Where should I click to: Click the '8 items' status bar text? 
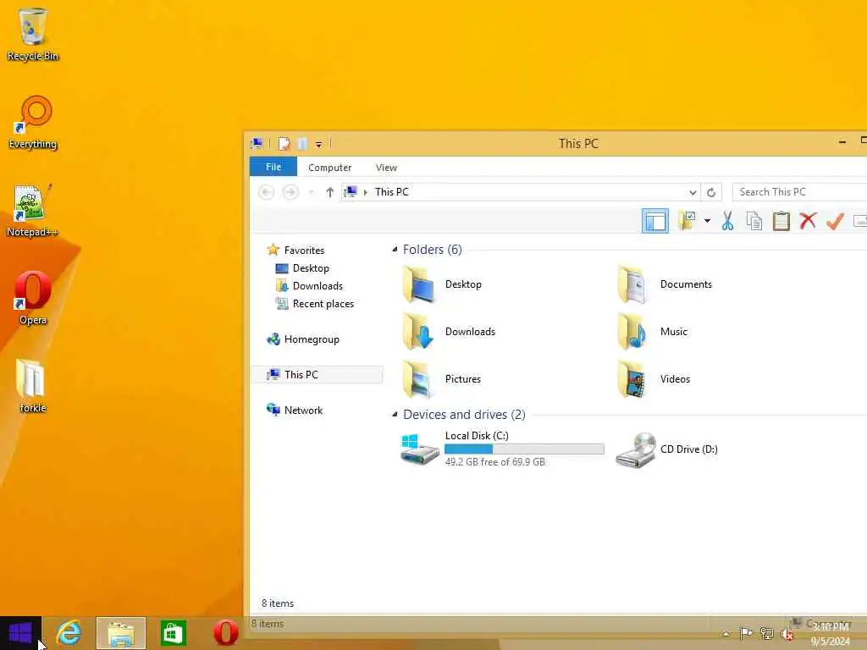click(x=278, y=603)
